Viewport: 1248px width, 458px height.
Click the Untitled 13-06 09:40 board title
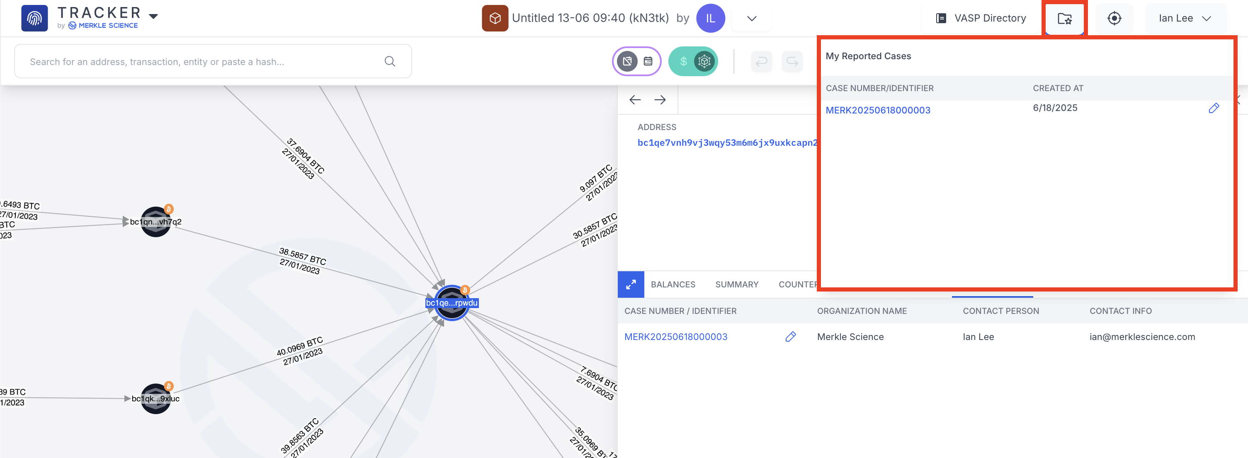[x=590, y=18]
